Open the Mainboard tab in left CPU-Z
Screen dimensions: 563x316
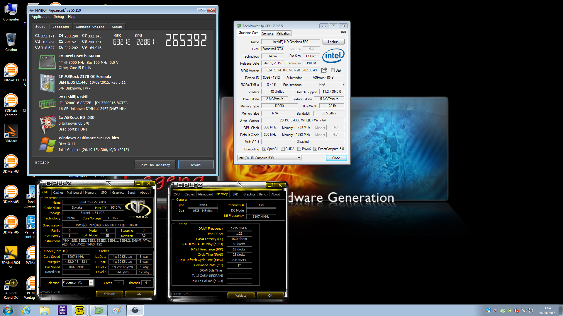pyautogui.click(x=74, y=193)
